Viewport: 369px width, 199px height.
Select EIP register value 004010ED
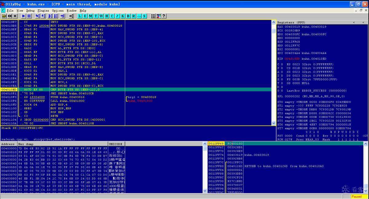click(292, 58)
